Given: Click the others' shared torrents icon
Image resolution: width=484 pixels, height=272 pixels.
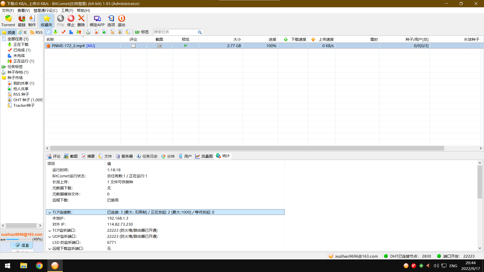Looking at the screenshot, I should coord(104,32).
